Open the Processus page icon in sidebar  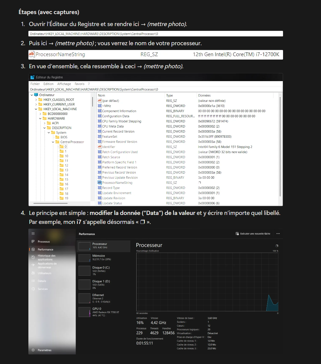(x=33, y=242)
